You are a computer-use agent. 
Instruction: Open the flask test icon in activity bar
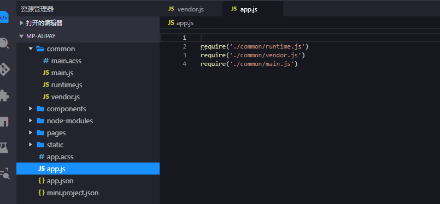(x=4, y=148)
